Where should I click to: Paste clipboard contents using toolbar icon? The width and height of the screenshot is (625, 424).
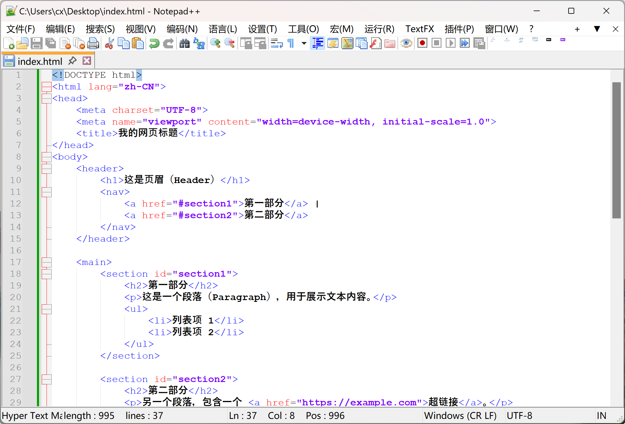[x=138, y=43]
